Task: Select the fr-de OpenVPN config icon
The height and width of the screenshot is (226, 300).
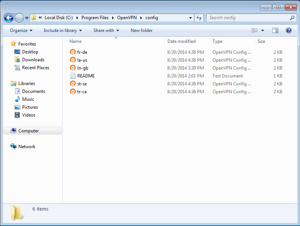Action: coord(73,52)
